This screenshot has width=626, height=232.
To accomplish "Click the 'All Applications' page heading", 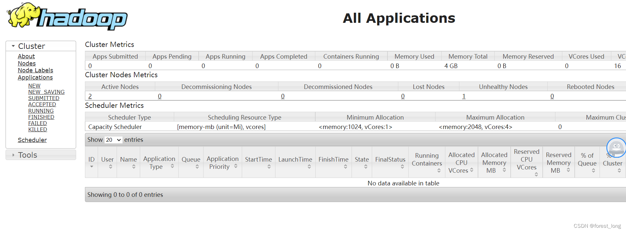I will click(399, 18).
